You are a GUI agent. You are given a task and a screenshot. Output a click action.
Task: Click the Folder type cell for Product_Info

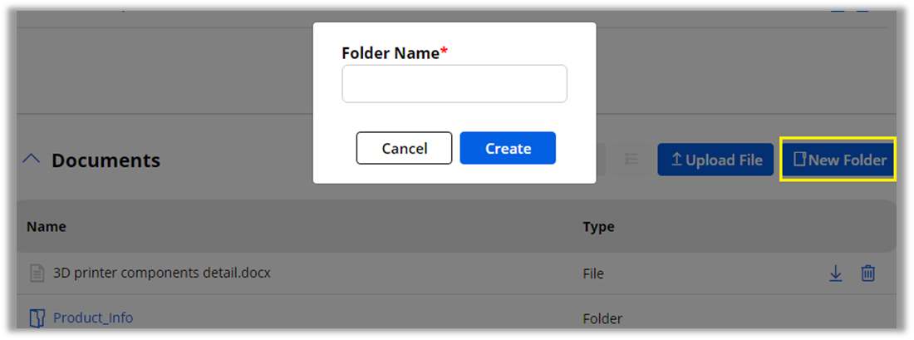602,318
